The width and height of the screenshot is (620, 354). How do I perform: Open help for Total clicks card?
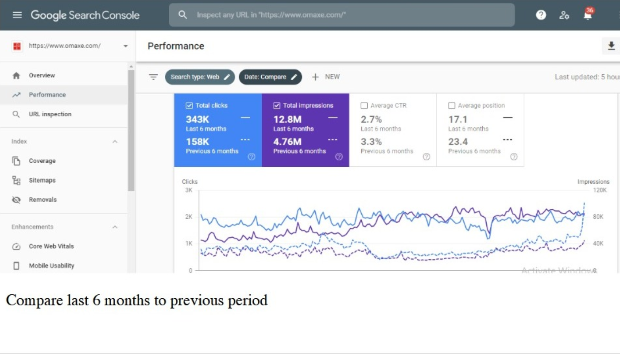click(252, 157)
